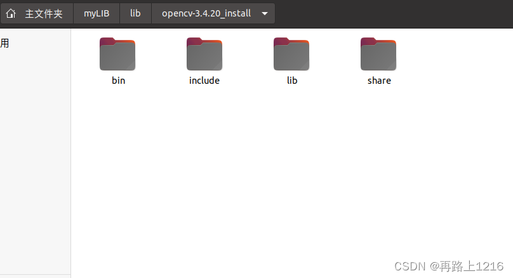The image size is (513, 278).
Task: Click empty dark header bar area
Action: (x=392, y=14)
